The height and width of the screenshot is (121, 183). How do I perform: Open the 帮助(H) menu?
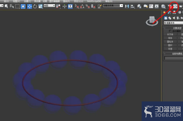(x=109, y=1)
